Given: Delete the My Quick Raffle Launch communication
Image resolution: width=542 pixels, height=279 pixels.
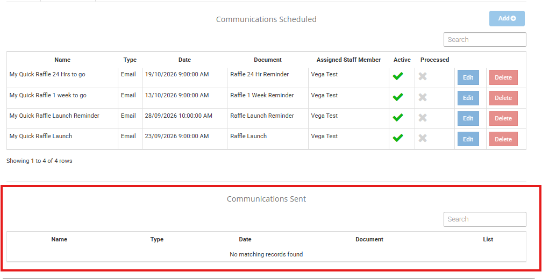Looking at the screenshot, I should [503, 139].
